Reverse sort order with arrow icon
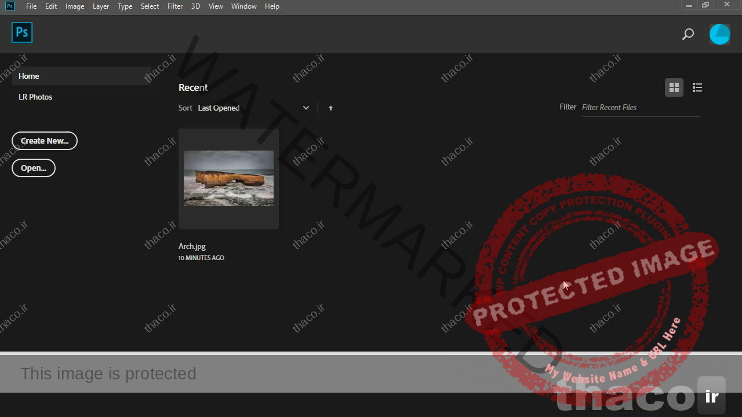The width and height of the screenshot is (742, 417). [330, 108]
